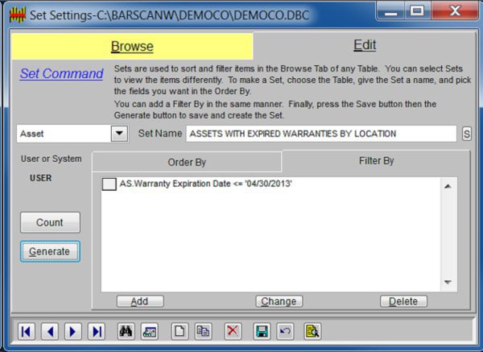Copy the current record
This screenshot has width=483, height=352.
tap(203, 331)
